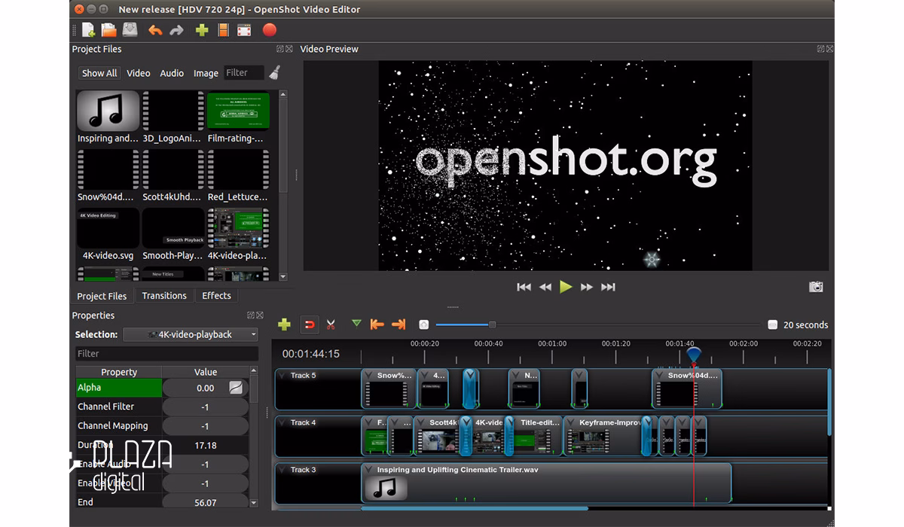This screenshot has width=904, height=527.
Task: Open the menu arrow of the Keyframe-Improv clip
Action: point(572,422)
